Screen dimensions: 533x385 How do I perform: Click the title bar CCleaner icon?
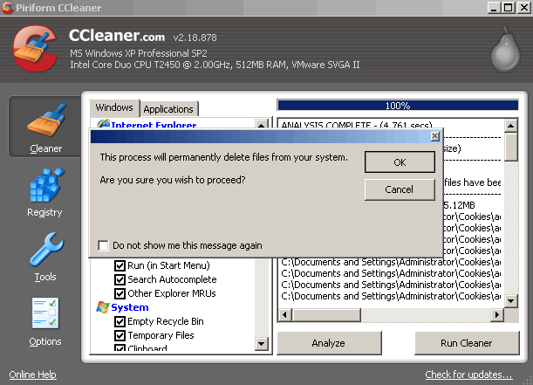[8, 8]
